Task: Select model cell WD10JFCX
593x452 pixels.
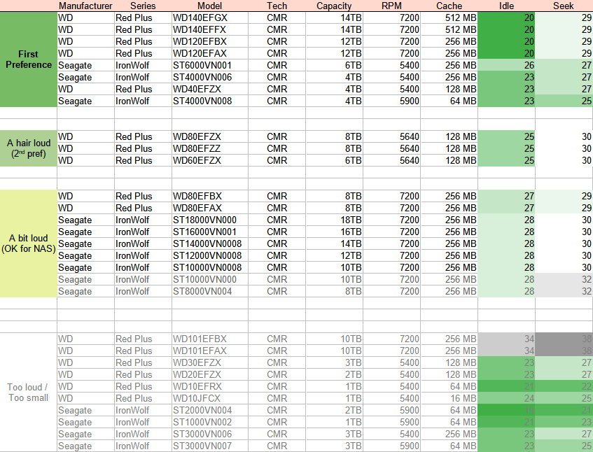Action: click(x=210, y=398)
